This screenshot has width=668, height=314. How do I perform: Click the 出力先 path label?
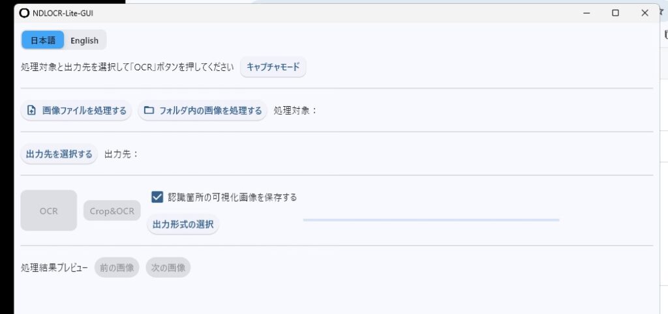[x=121, y=154]
